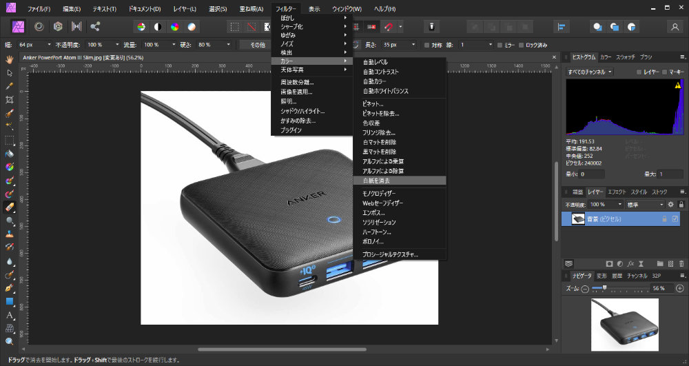Open ぼかし blur submenu

pos(312,18)
